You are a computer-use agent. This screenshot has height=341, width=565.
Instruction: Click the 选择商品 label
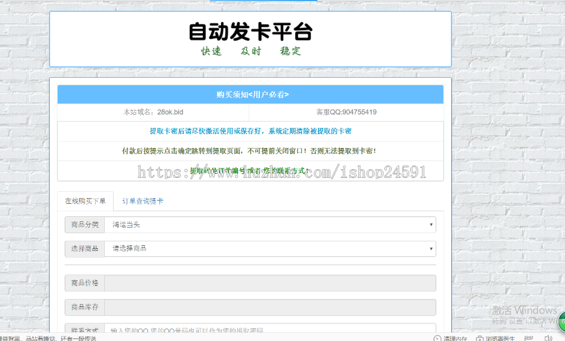[x=85, y=249]
